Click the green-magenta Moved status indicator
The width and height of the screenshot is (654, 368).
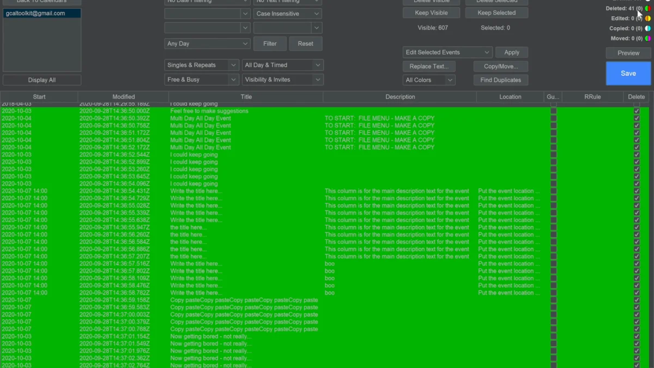[648, 39]
